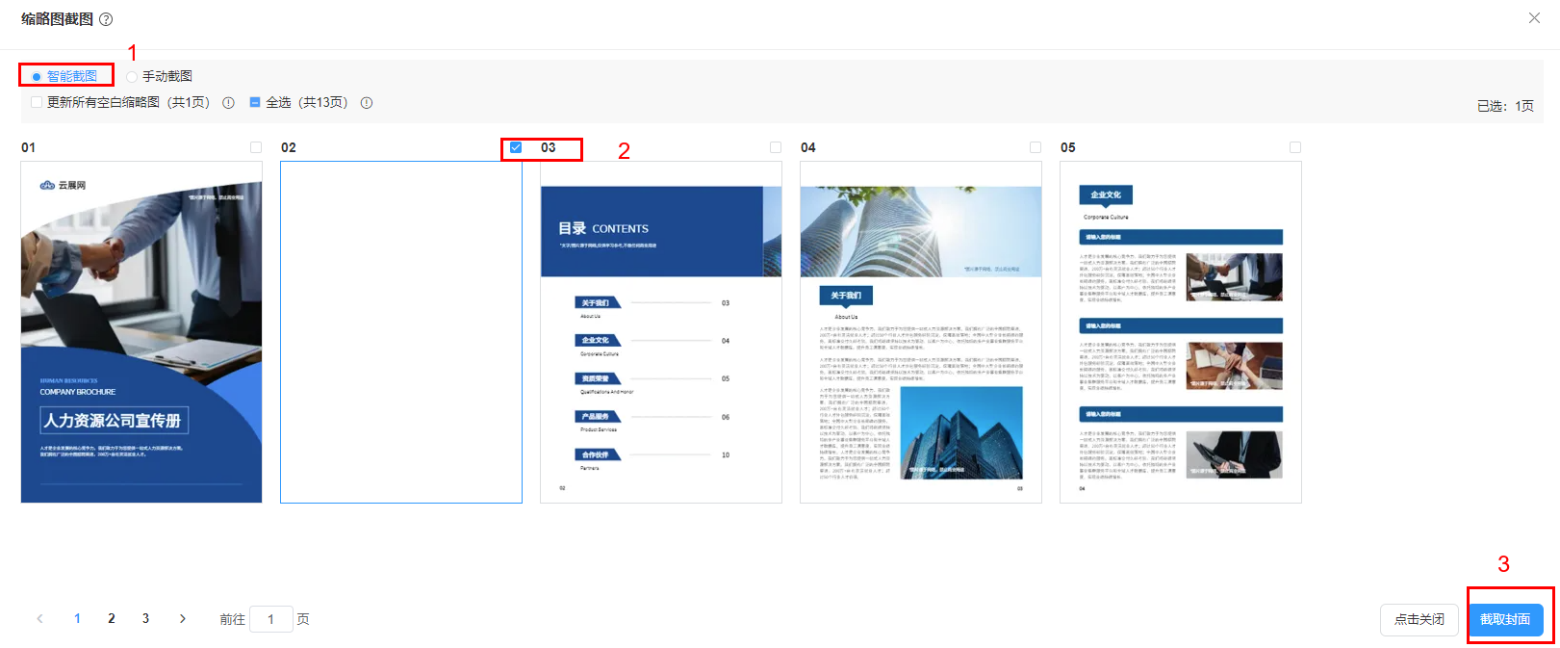The width and height of the screenshot is (1560, 648).
Task: Close the thumbnail screenshot dialog
Action: 1534,18
